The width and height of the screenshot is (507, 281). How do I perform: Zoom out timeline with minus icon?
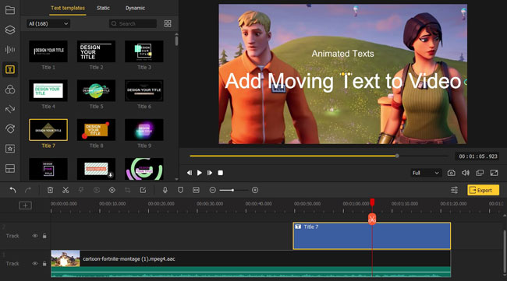click(212, 190)
